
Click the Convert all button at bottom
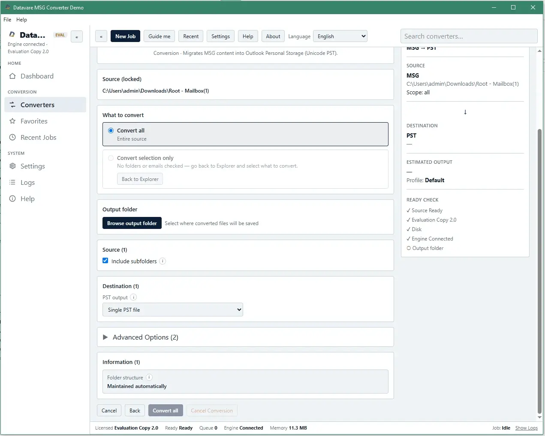166,410
